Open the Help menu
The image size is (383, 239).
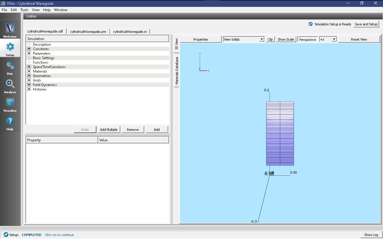47,10
